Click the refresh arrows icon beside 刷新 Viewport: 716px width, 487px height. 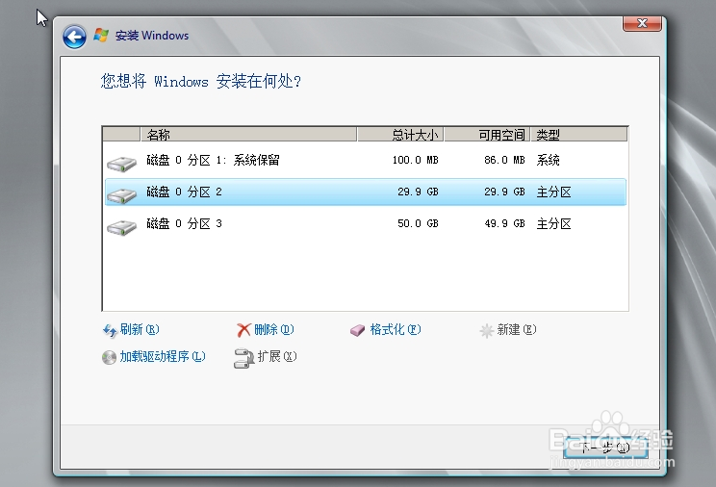tap(110, 330)
